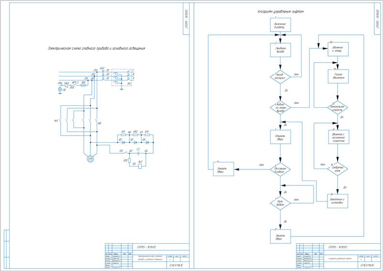This screenshot has width=383, height=271.
Task: Click the КВ label in circuit
Action: pos(100,124)
